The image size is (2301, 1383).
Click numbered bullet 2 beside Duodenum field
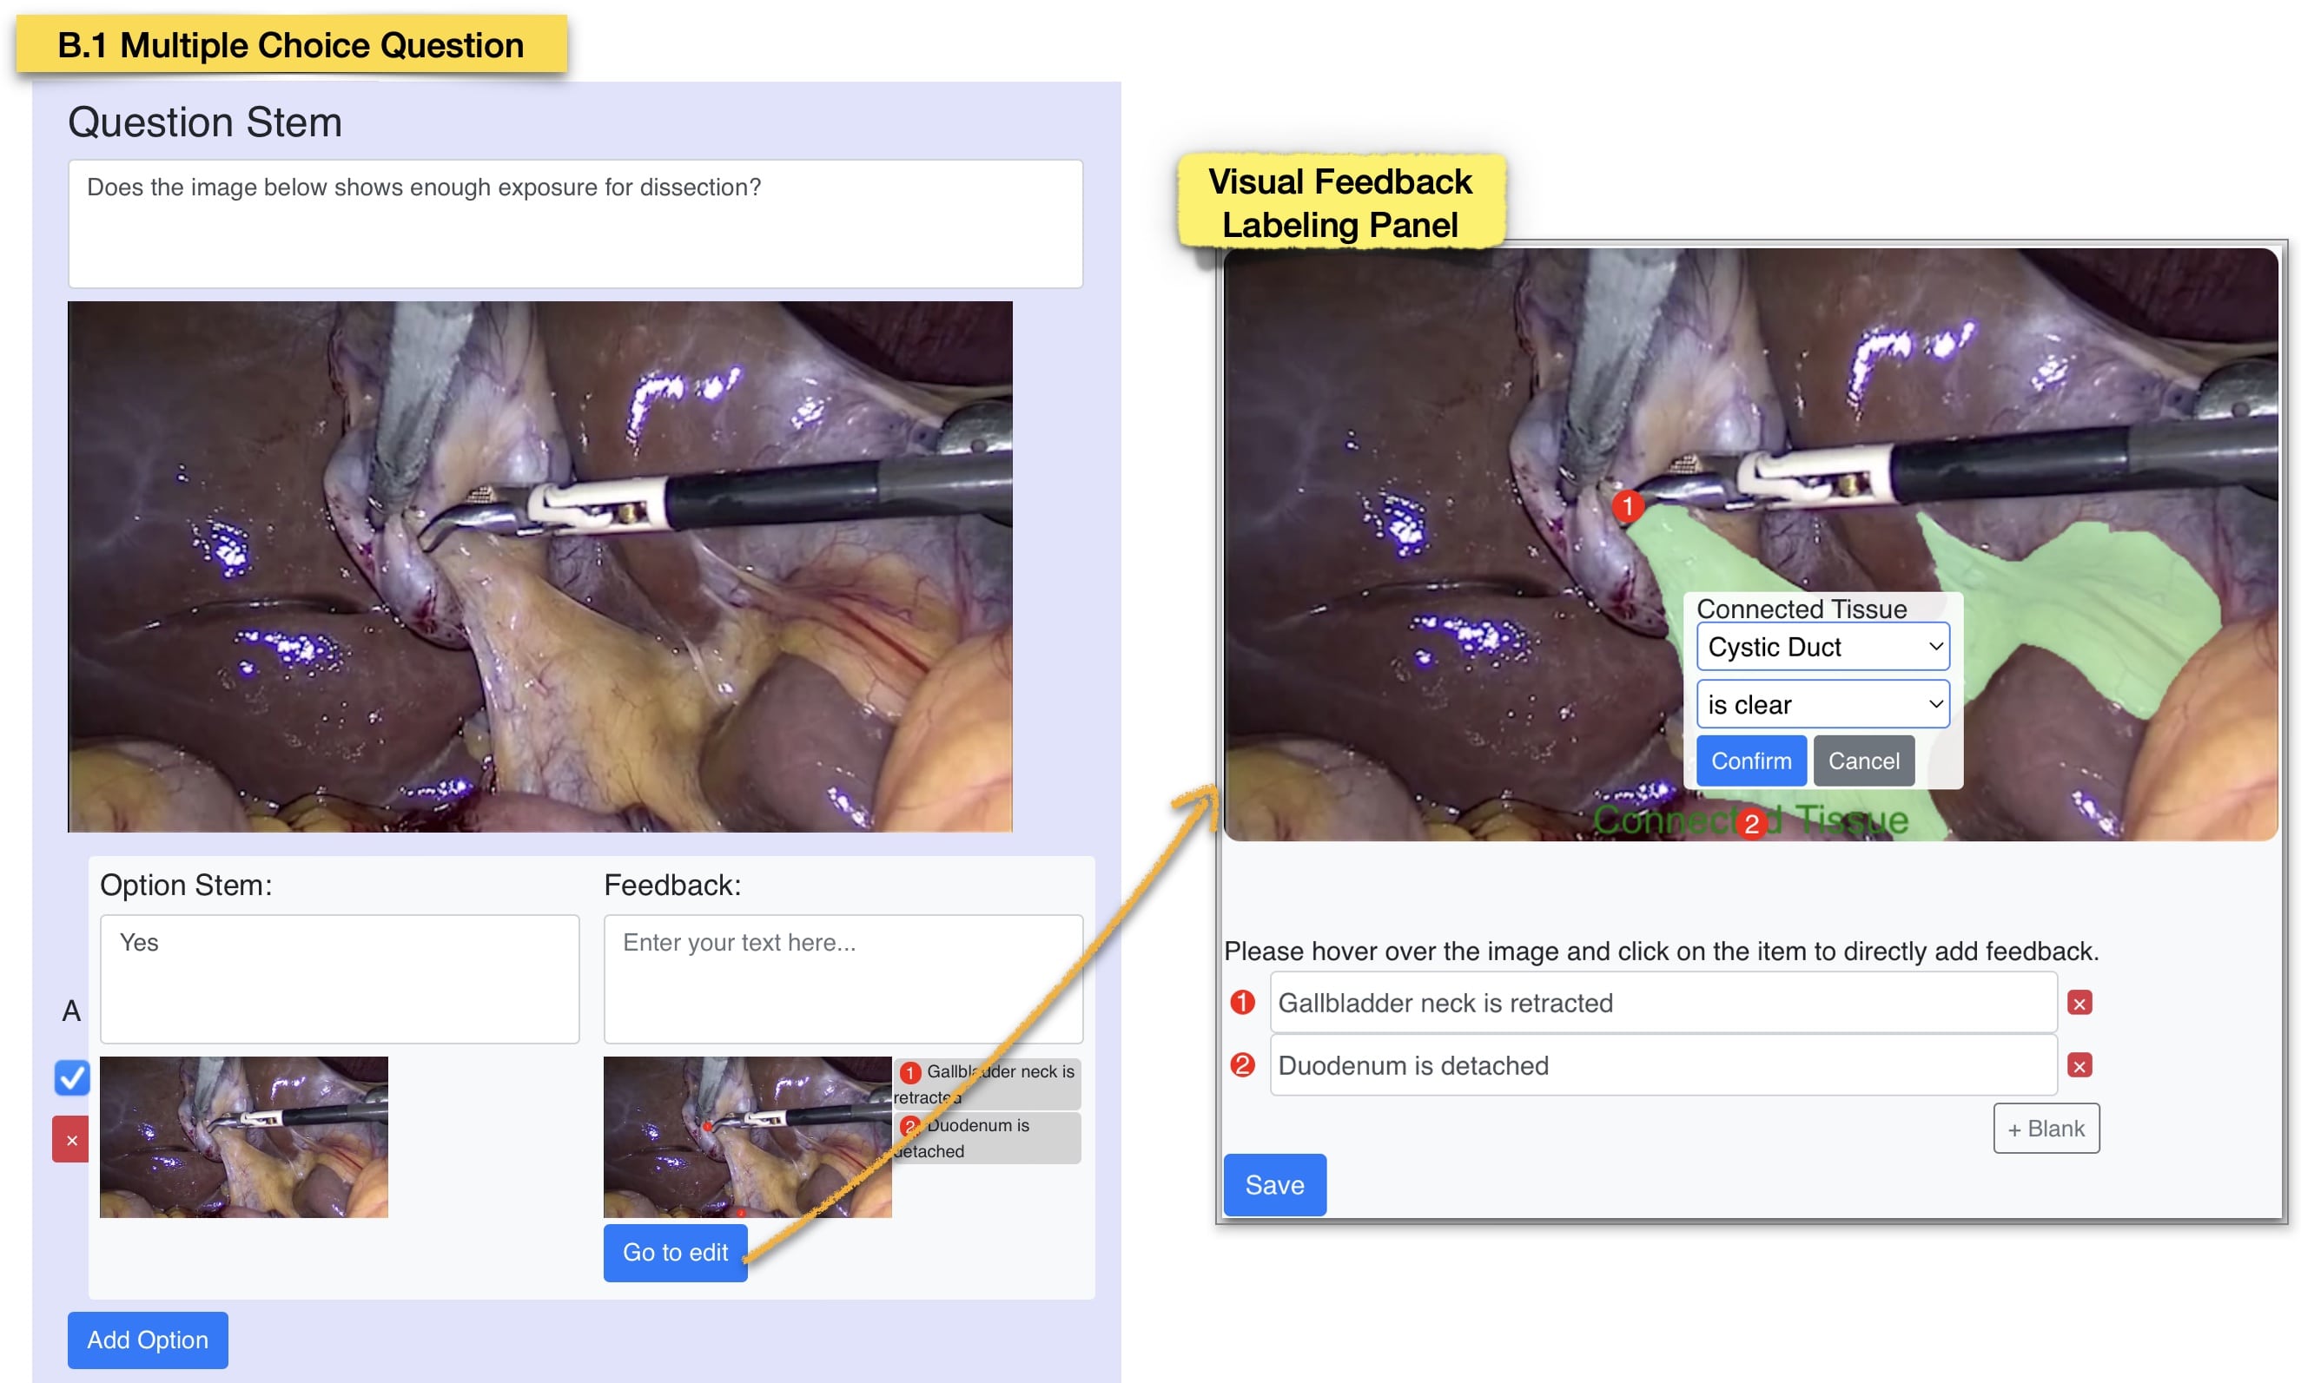[1242, 1065]
